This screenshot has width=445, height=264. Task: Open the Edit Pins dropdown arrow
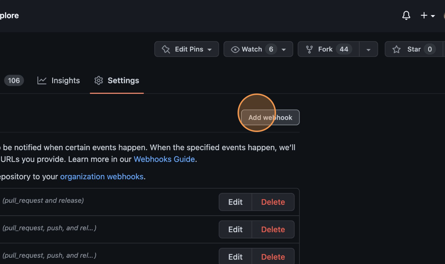[x=209, y=49]
